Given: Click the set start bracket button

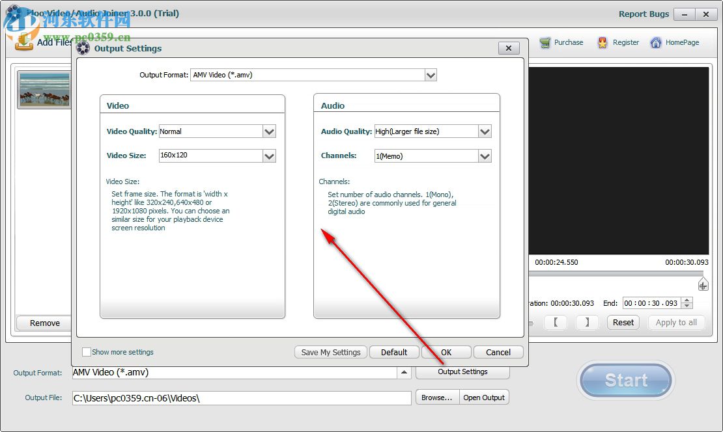Looking at the screenshot, I should click(556, 323).
